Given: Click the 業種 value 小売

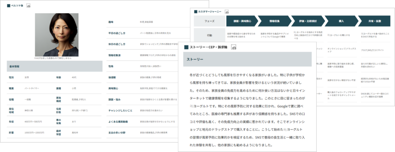Looking at the screenshot, I should point(74,89).
